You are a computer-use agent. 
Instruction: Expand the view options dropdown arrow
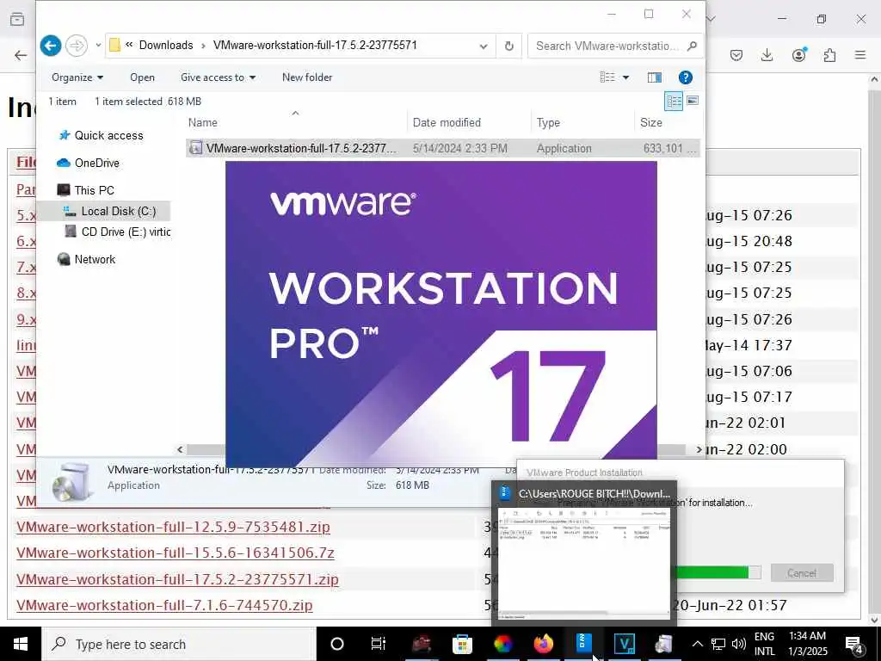pyautogui.click(x=626, y=77)
